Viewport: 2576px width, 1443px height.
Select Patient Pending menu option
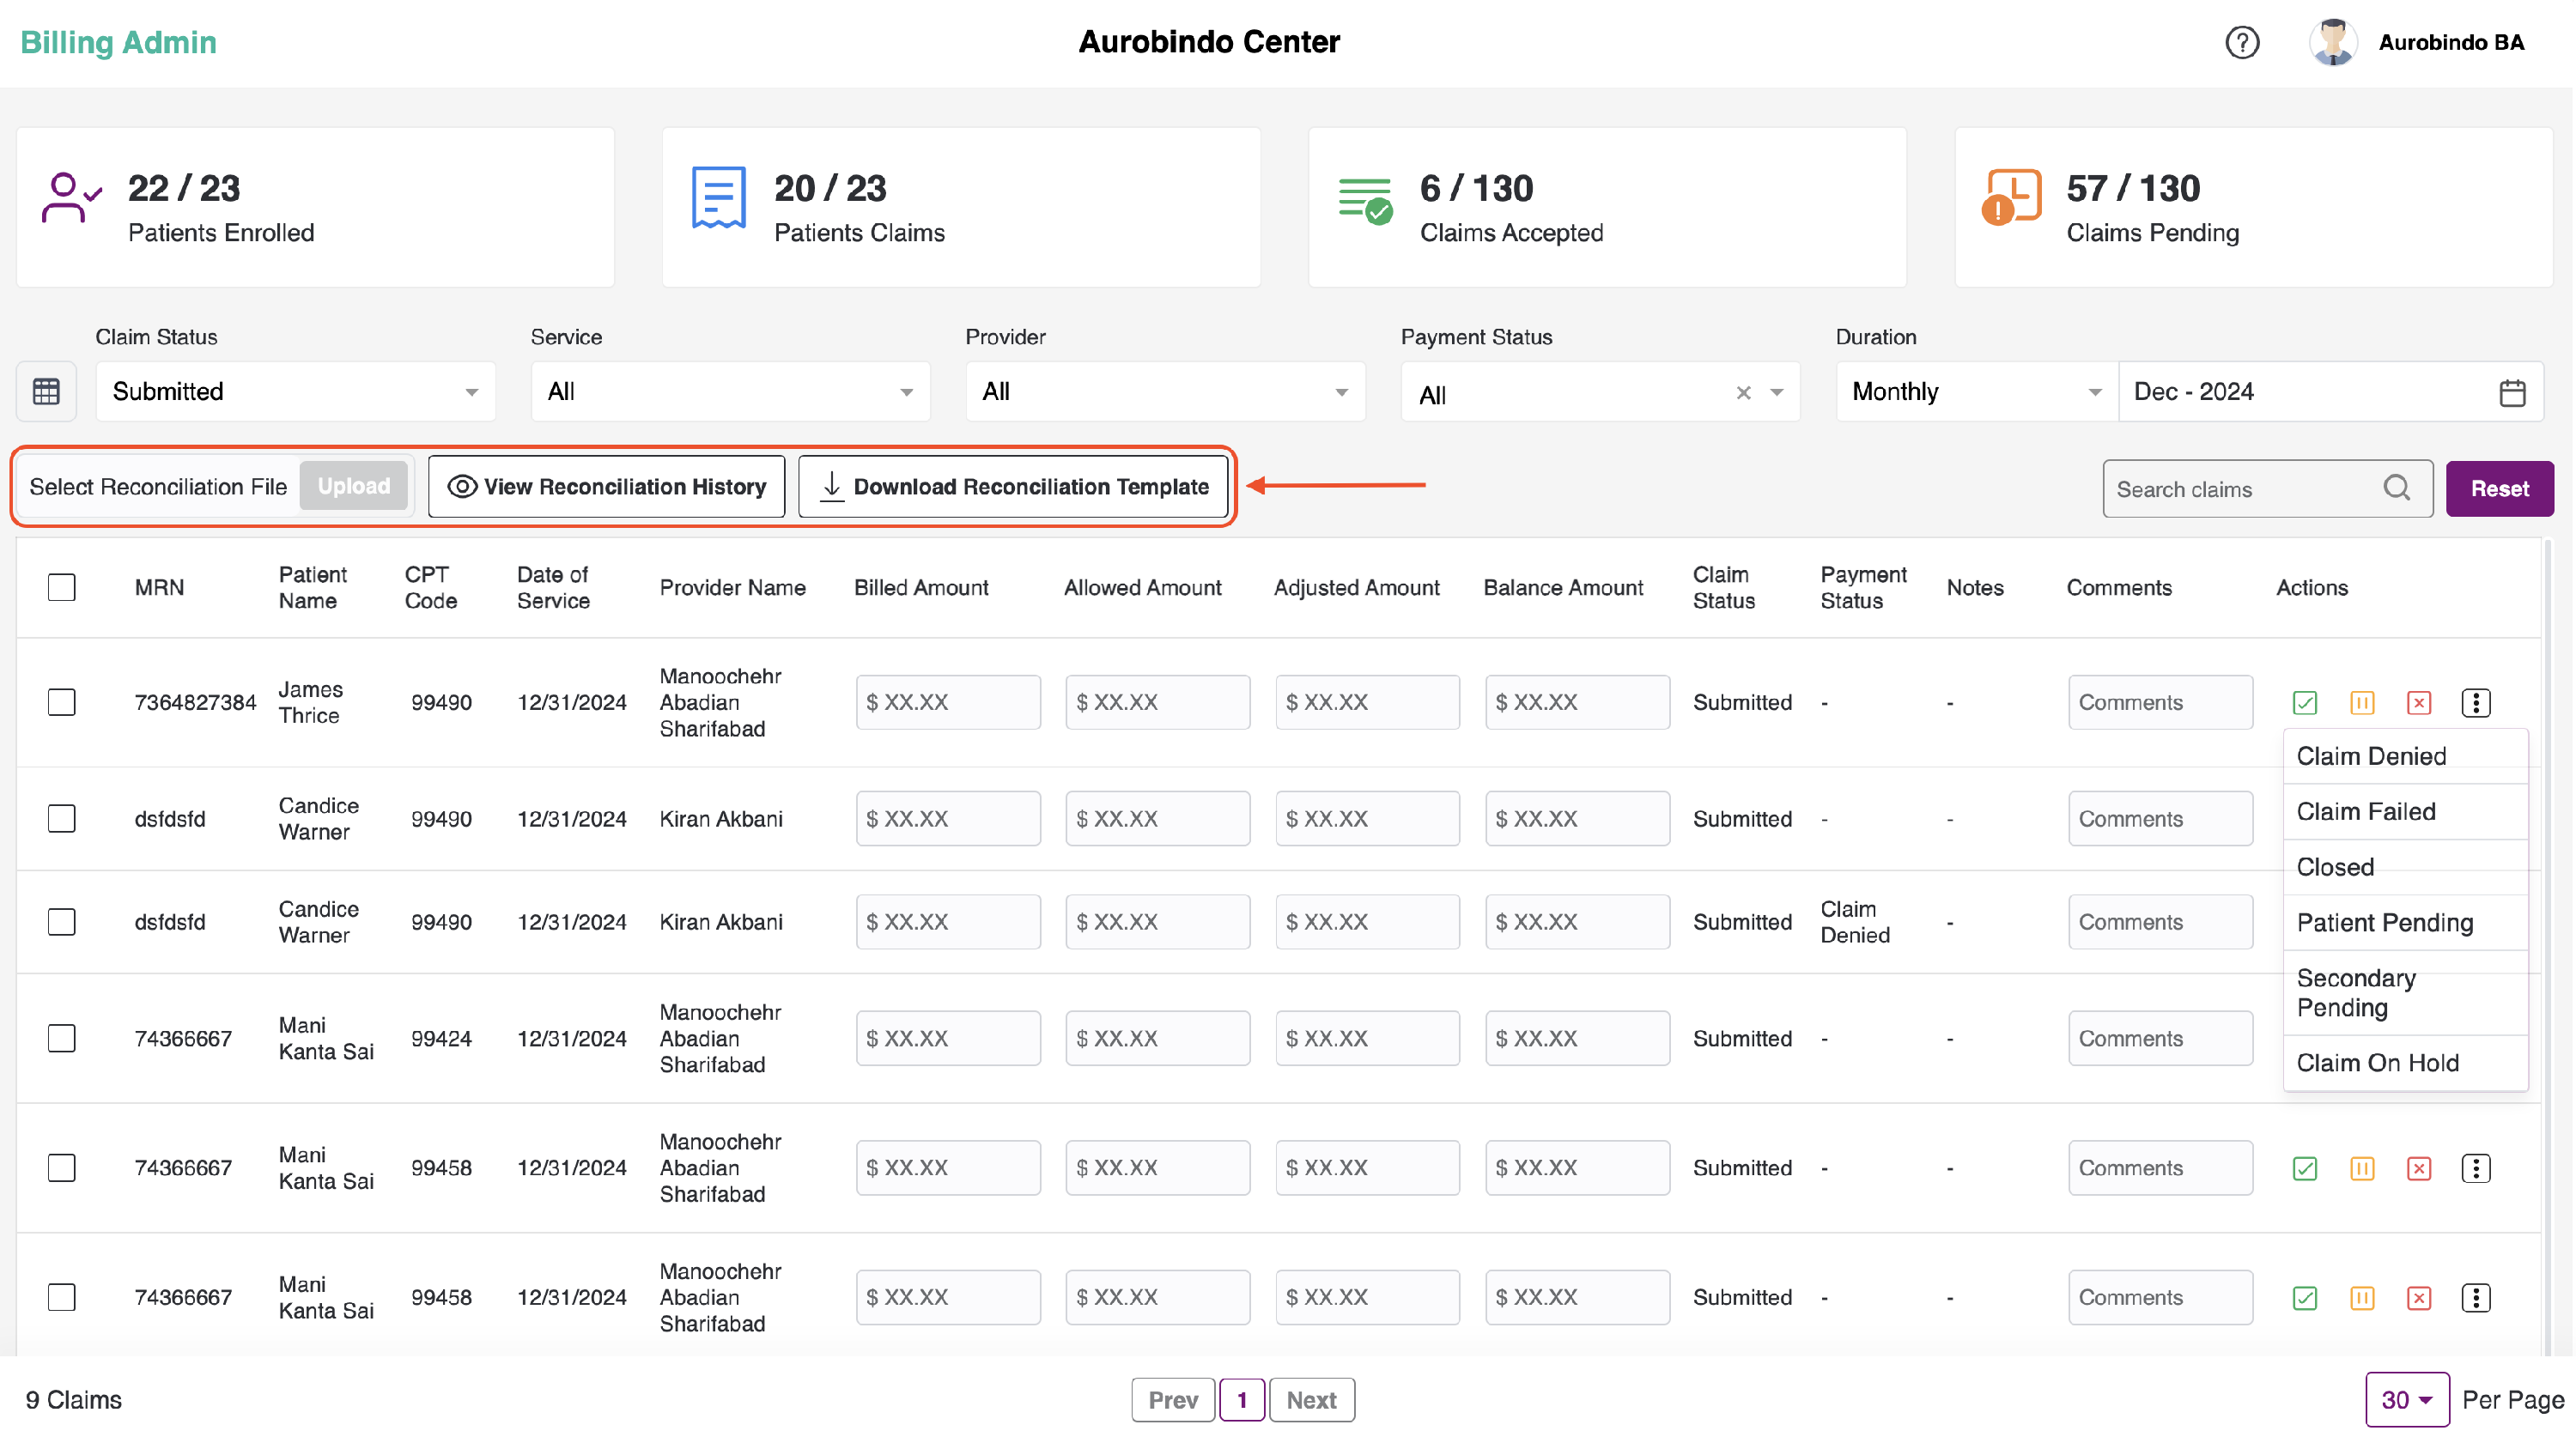[2385, 922]
